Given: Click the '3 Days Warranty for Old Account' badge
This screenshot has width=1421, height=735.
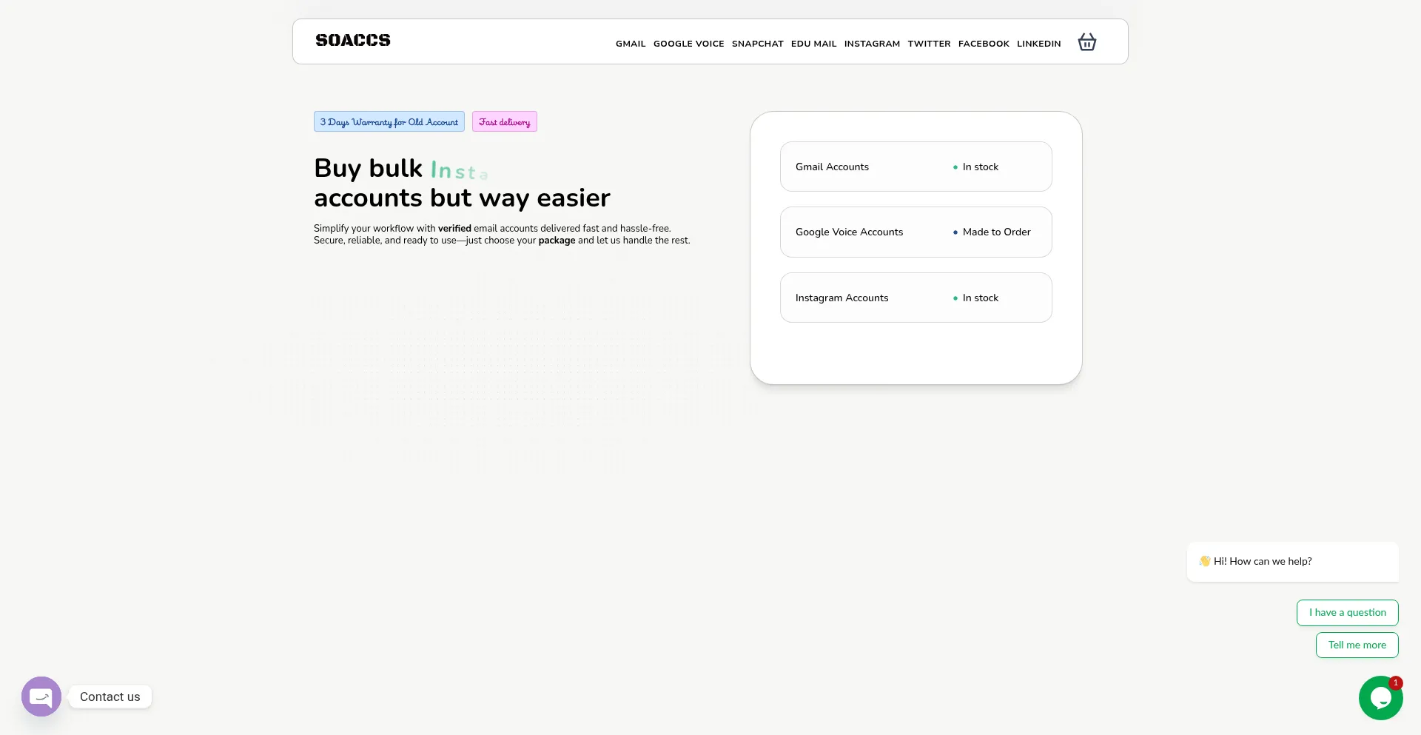Looking at the screenshot, I should (389, 122).
